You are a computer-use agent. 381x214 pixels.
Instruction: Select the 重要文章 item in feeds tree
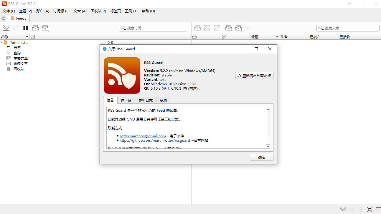(x=21, y=58)
